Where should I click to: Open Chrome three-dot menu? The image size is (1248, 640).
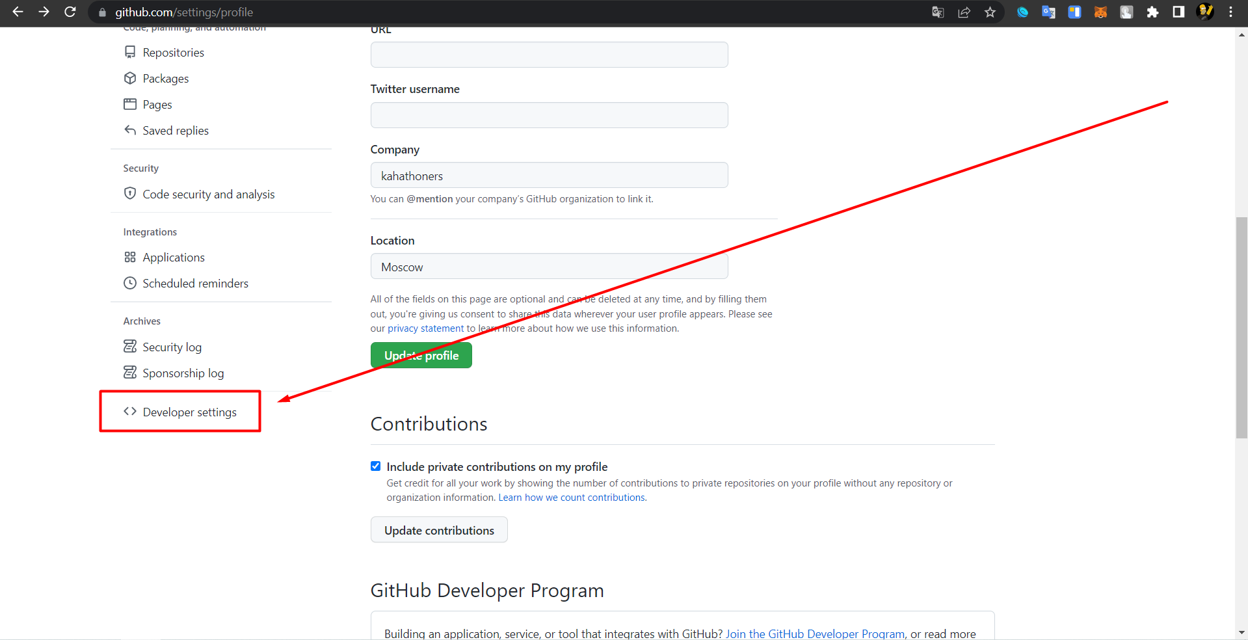click(1230, 12)
